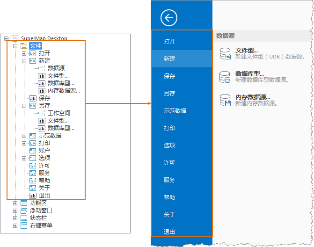Expand the 打印 tree node
The height and width of the screenshot is (247, 314).
[24, 143]
